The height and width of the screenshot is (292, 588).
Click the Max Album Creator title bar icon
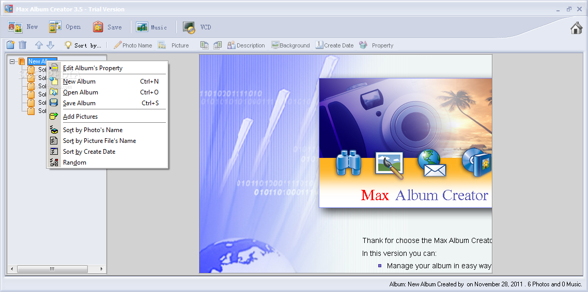click(x=9, y=9)
